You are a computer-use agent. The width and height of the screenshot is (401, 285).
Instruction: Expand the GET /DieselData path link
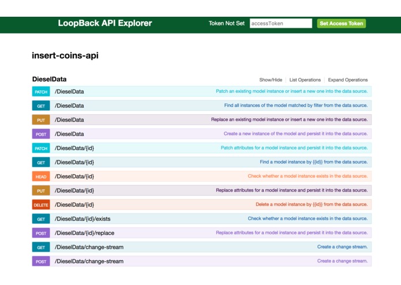pos(69,106)
